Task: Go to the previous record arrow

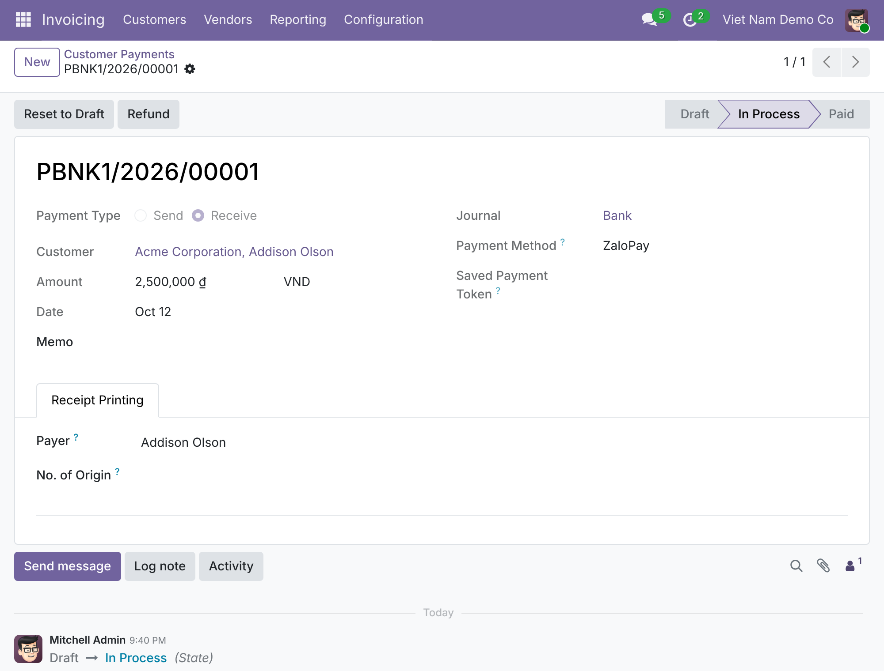Action: pos(827,62)
